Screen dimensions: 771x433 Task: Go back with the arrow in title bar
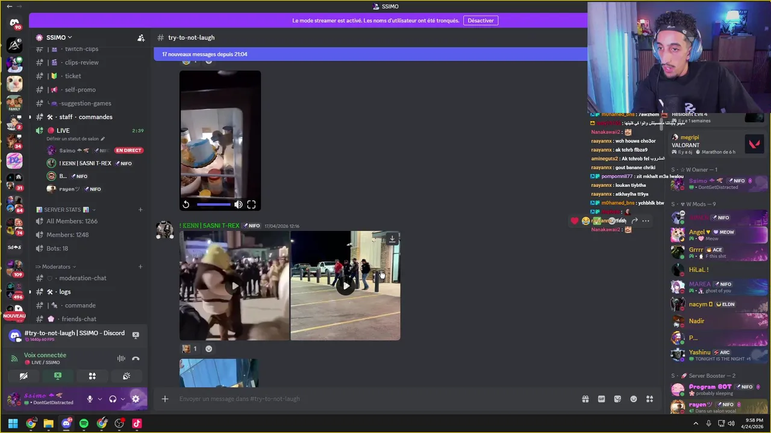point(9,6)
